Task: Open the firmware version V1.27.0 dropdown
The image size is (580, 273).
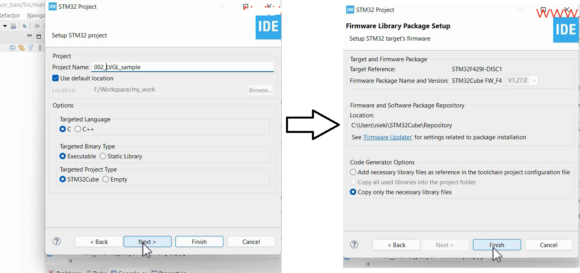Action: tap(522, 80)
